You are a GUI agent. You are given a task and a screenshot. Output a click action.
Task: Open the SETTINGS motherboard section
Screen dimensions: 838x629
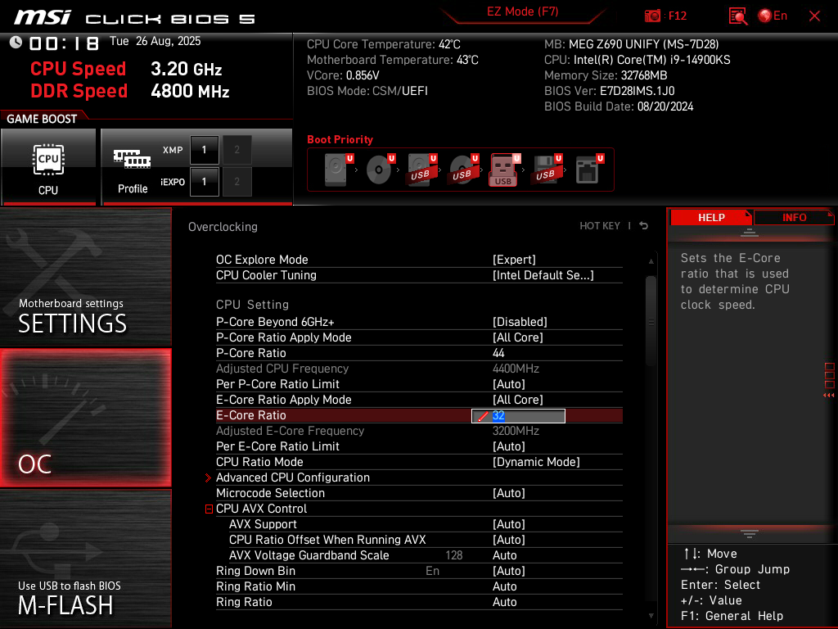[85, 277]
